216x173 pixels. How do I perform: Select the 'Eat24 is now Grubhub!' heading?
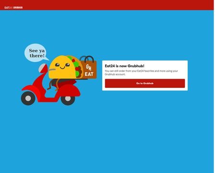[124, 66]
